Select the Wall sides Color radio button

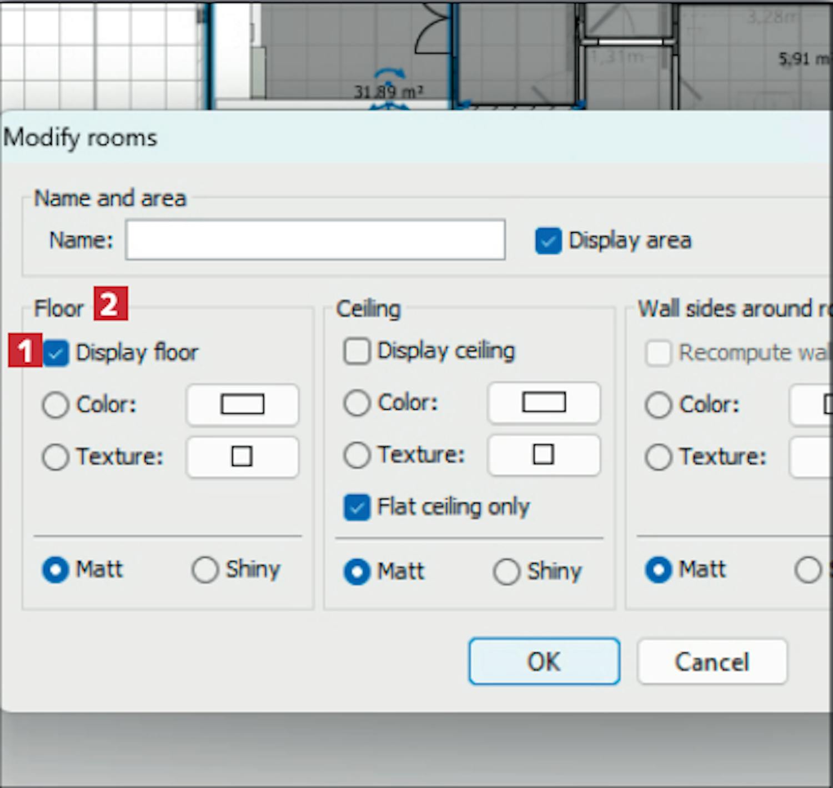tap(658, 405)
